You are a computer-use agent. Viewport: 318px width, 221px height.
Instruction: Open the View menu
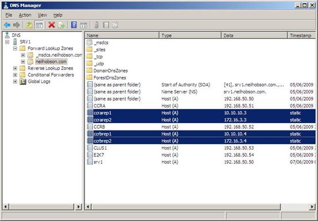point(42,15)
